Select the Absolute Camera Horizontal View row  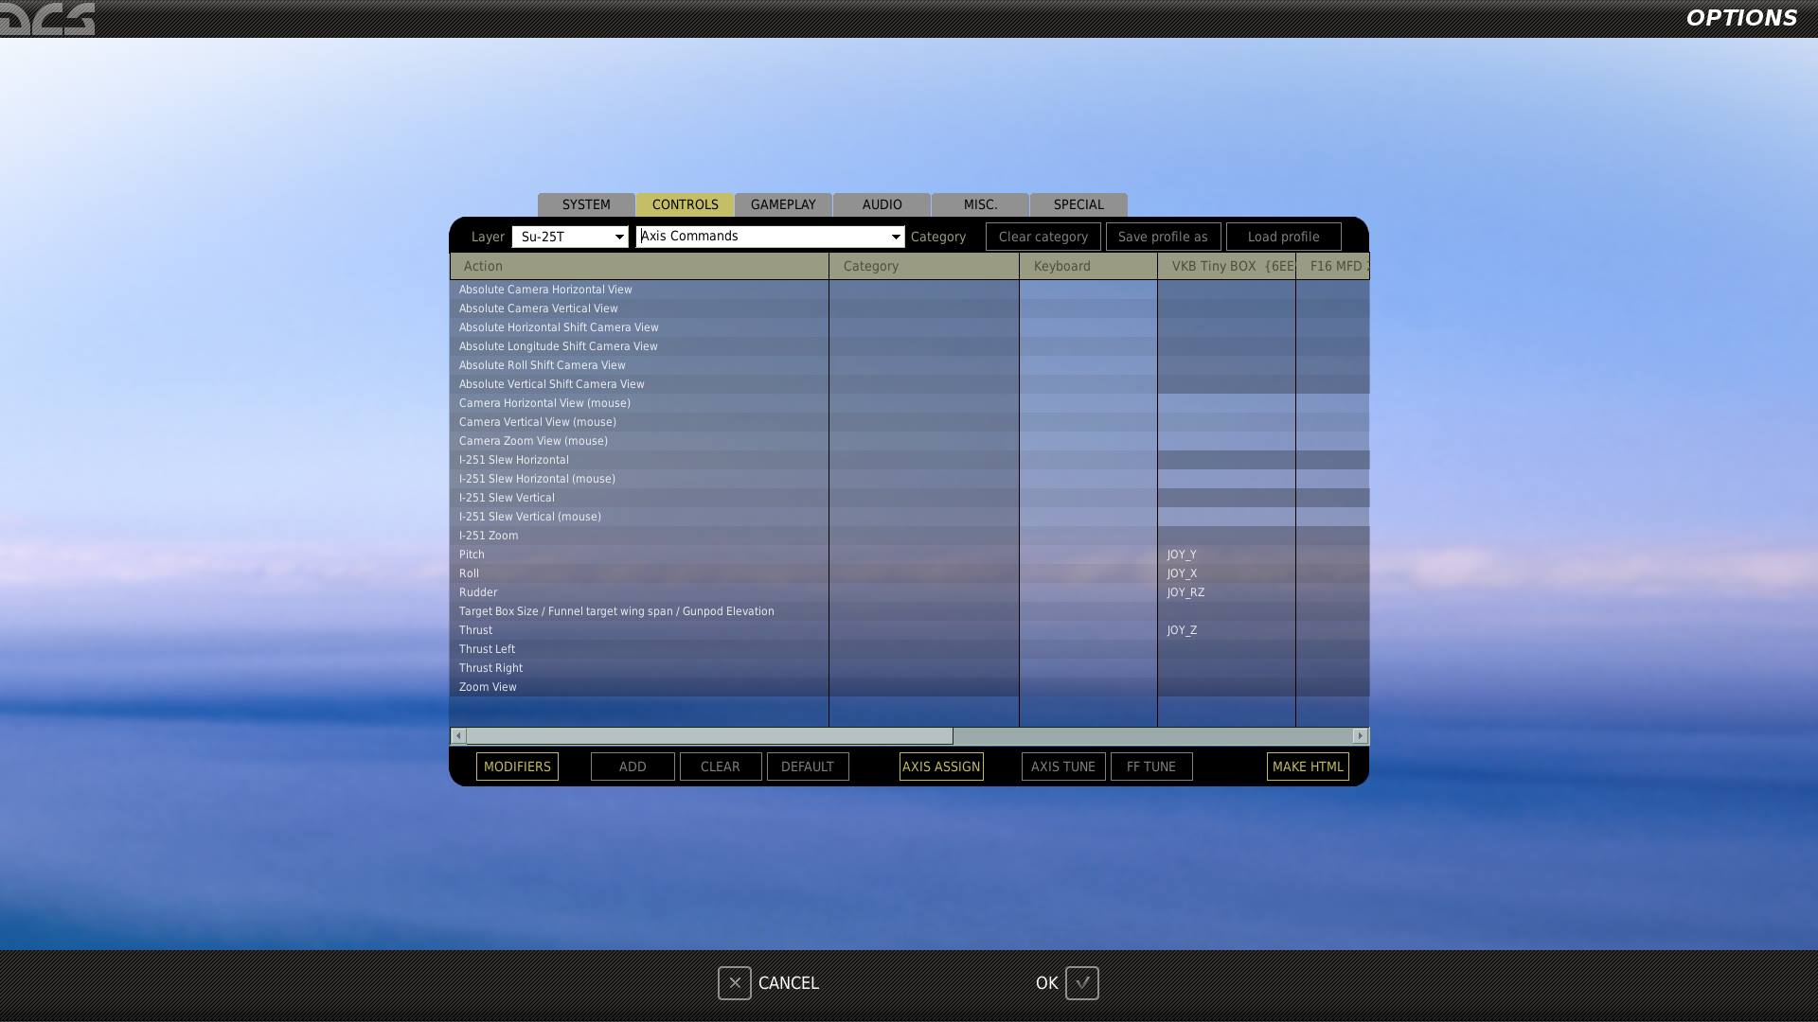coord(909,290)
